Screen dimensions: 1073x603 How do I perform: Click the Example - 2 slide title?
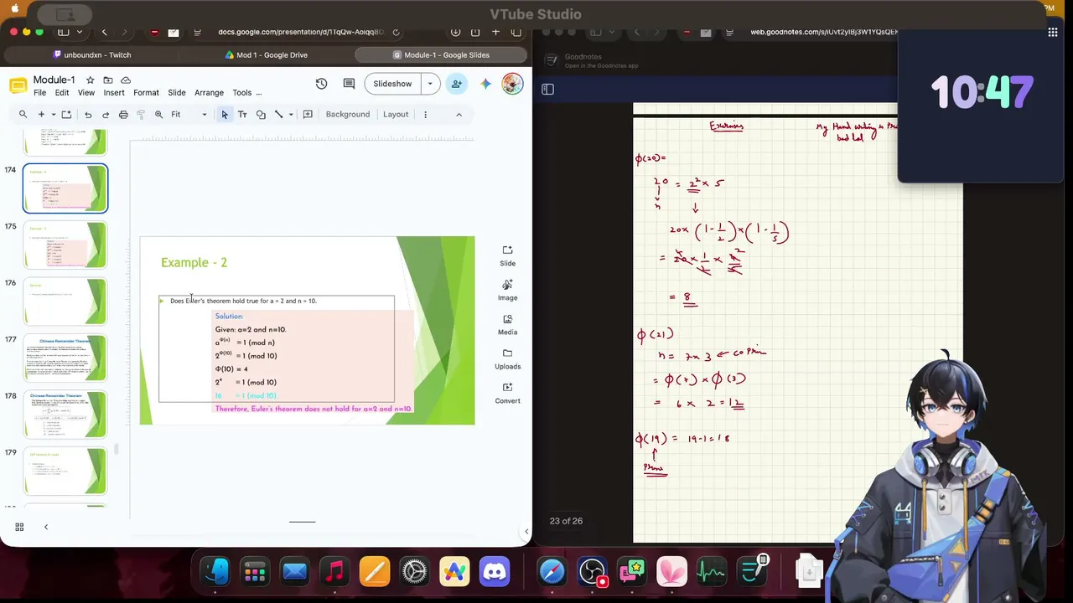point(194,262)
